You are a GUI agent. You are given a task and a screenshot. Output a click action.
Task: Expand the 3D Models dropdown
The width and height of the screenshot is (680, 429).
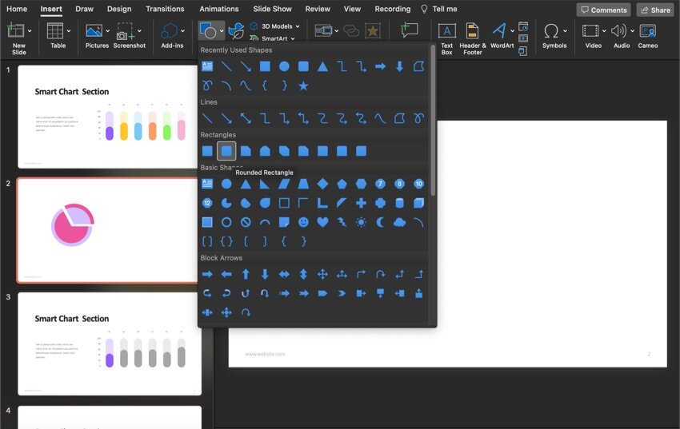[298, 26]
